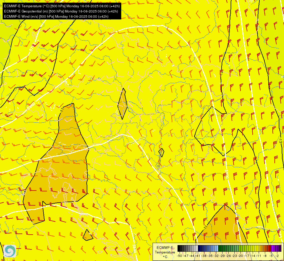Viewport: 284px width, 261px height.
Task: Click the darkest purple swatch at legend end
Action: point(280,248)
